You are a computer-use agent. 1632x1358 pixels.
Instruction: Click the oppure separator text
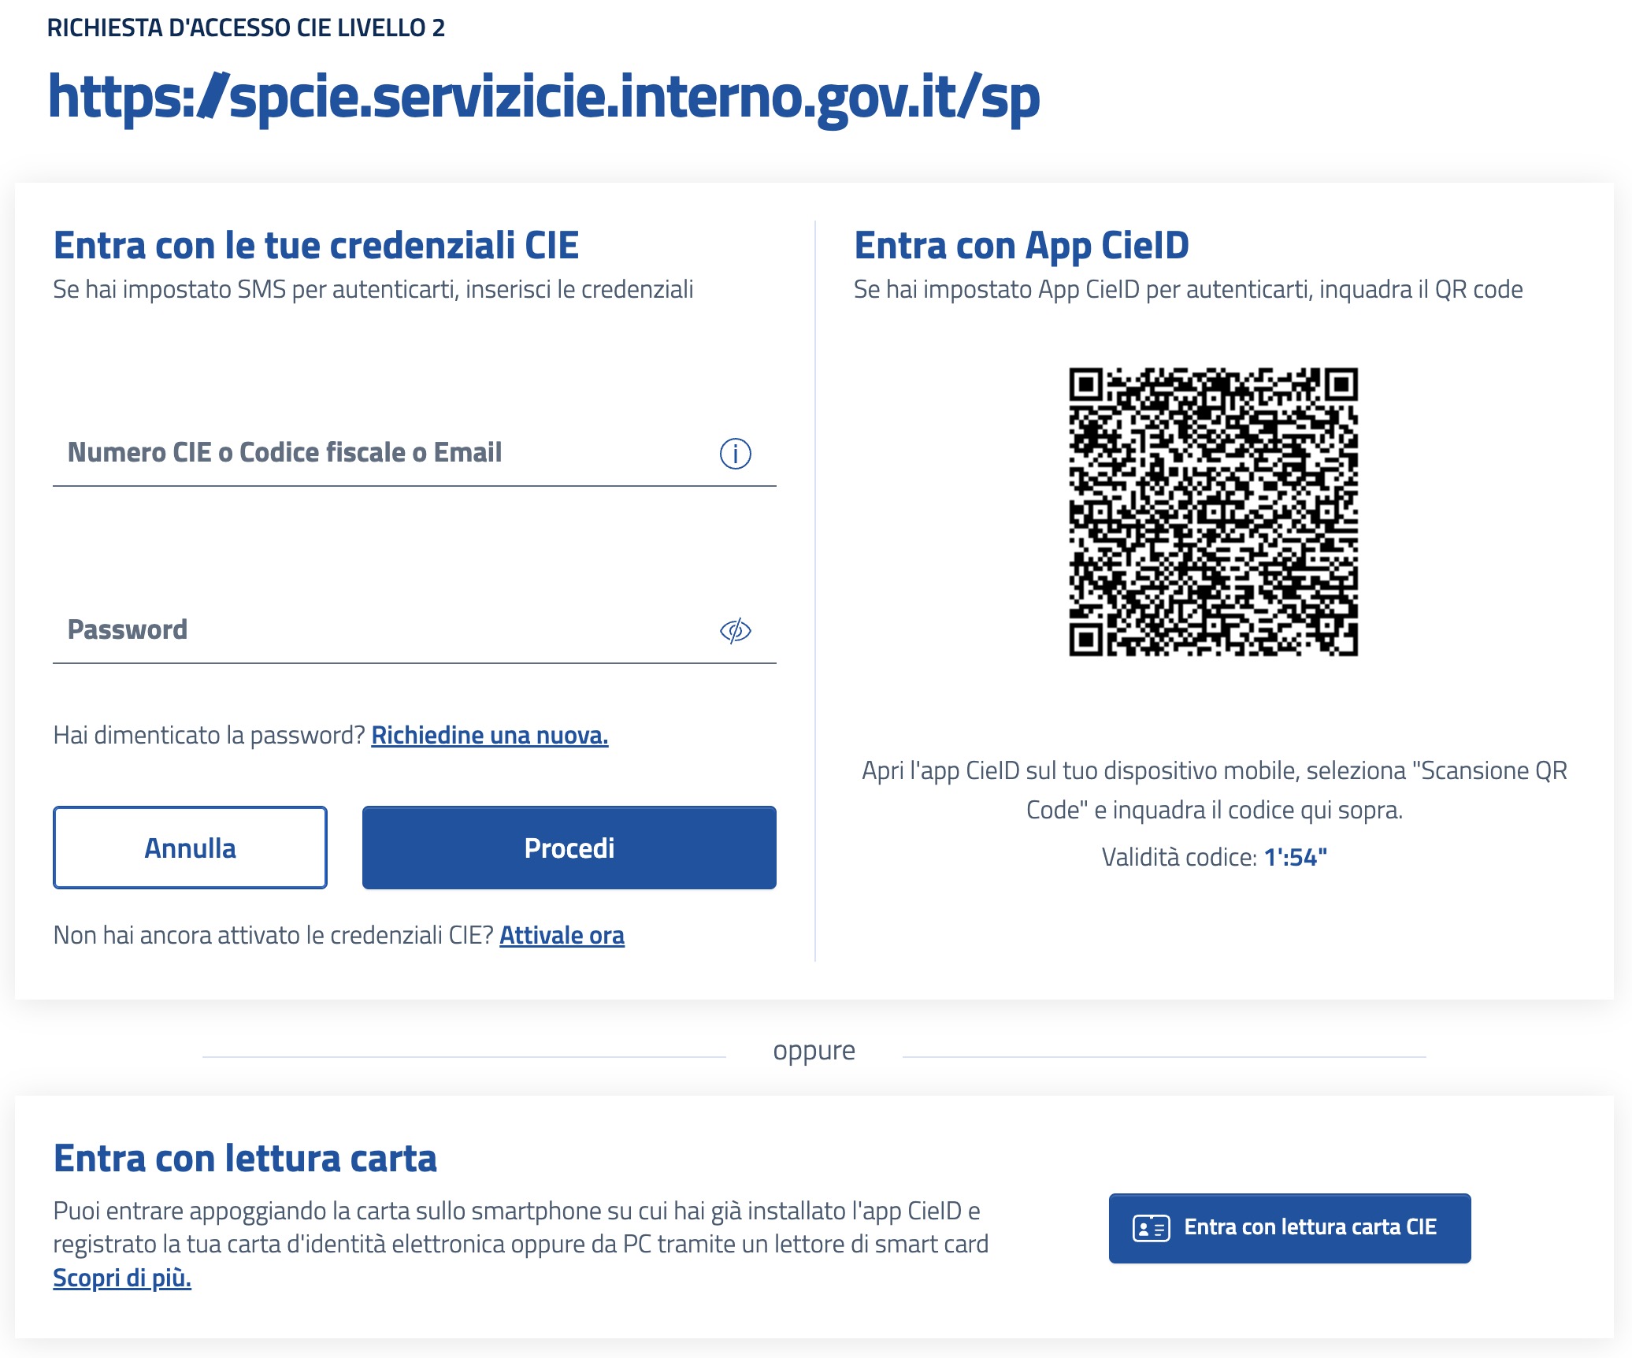pyautogui.click(x=814, y=1051)
